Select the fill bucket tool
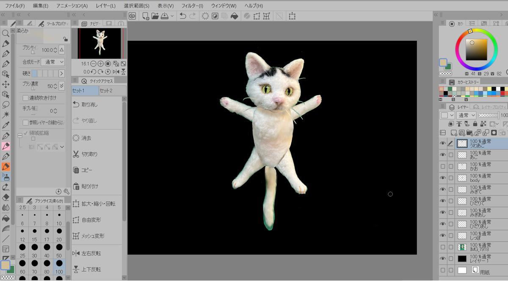 [6, 218]
